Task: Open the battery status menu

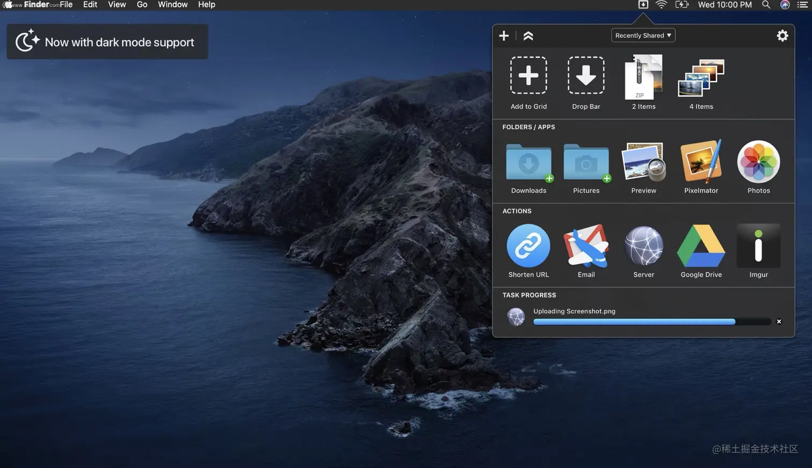Action: 682,5
